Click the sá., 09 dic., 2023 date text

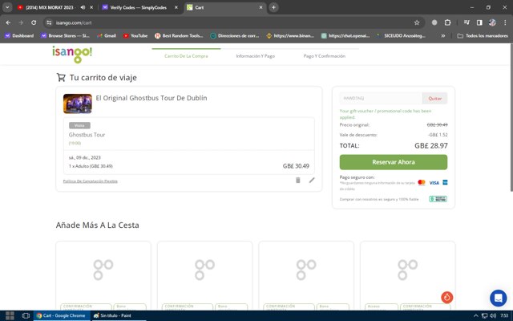pyautogui.click(x=84, y=157)
